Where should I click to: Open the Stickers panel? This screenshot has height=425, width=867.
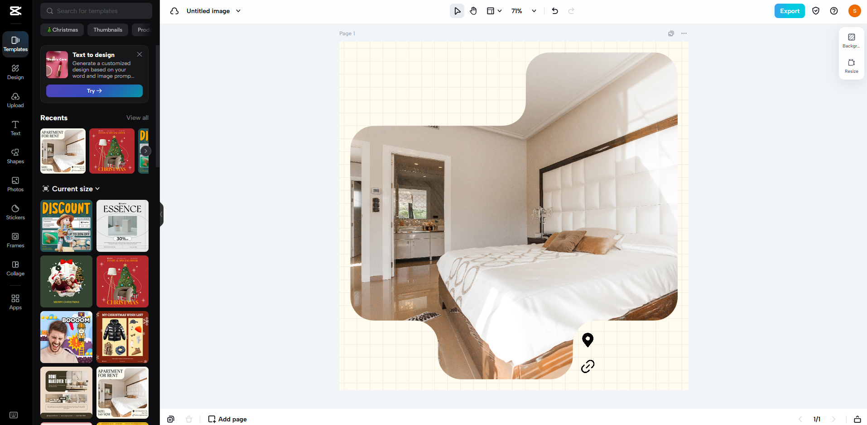pos(15,212)
